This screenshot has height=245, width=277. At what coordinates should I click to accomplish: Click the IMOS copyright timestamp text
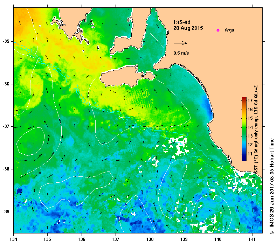271,186
